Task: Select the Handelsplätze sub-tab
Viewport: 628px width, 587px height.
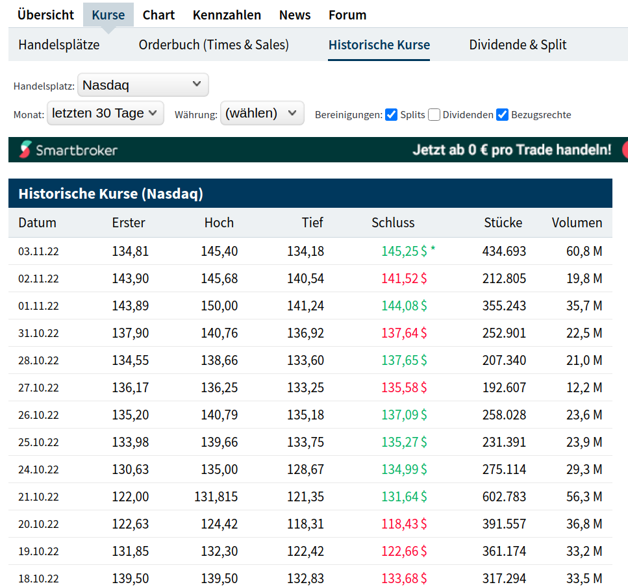Action: [x=59, y=45]
